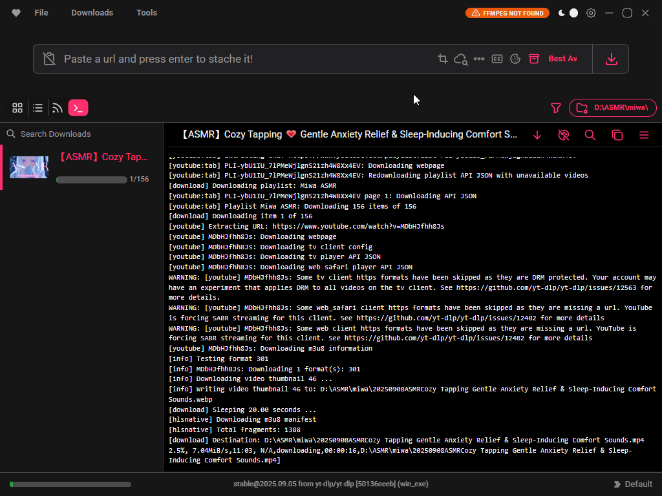Image resolution: width=662 pixels, height=496 pixels.
Task: Switch to the RSS subscriptions view
Action: point(58,108)
